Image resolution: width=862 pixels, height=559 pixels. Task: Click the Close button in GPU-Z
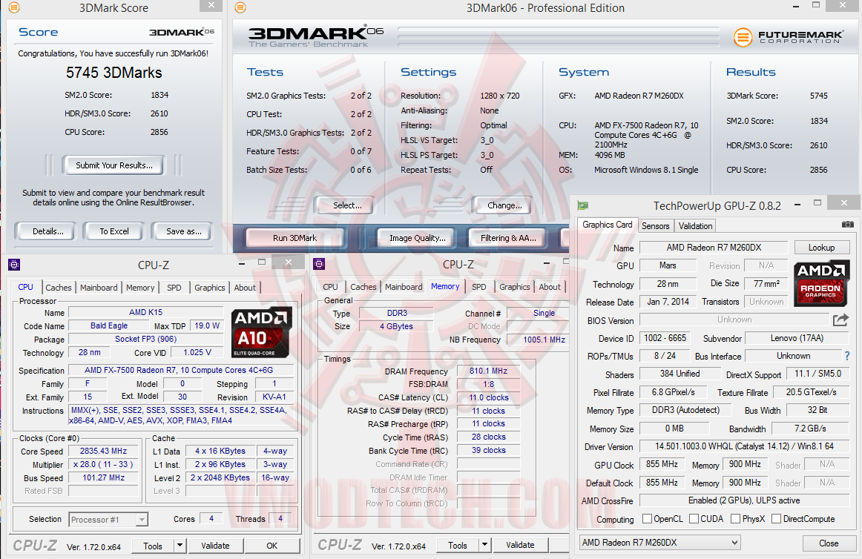click(829, 543)
